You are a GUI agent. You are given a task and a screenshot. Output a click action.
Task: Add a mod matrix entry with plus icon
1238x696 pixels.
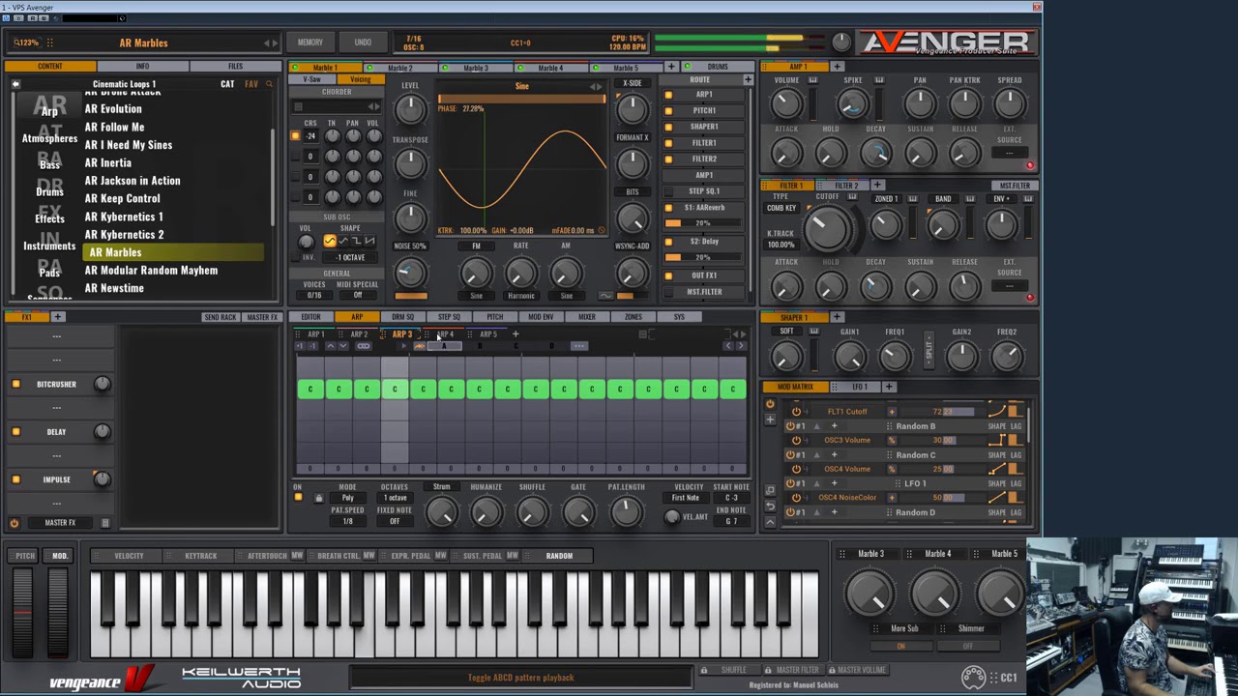(770, 420)
